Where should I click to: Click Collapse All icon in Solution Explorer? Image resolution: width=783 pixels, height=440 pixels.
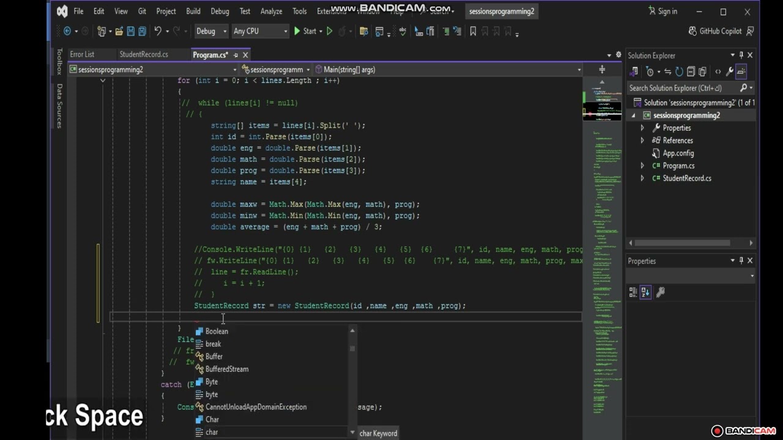691,71
